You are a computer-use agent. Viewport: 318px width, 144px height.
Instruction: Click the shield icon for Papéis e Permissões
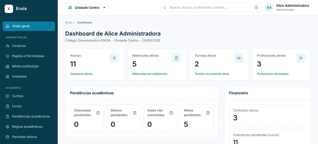(7, 56)
